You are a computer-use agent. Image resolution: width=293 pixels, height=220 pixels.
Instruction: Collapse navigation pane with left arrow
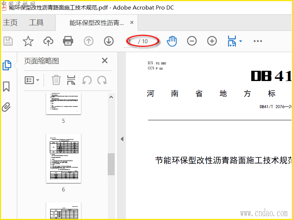click(x=122, y=139)
